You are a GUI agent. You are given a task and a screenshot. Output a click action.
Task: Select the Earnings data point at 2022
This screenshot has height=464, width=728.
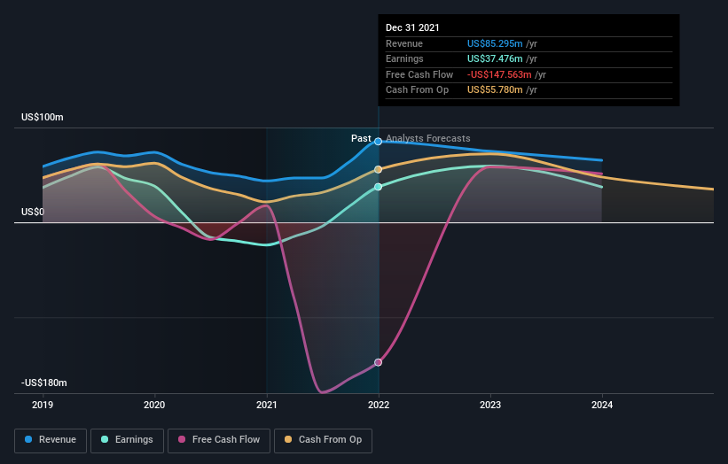click(x=379, y=187)
